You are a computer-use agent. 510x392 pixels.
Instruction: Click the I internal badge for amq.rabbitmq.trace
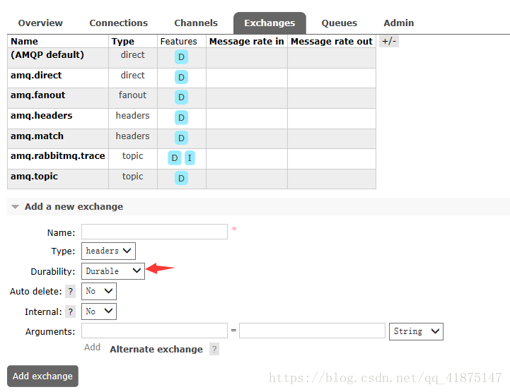click(x=190, y=158)
